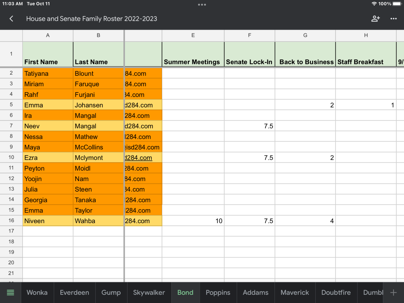Tap the multitasking dots at the top

202,5
